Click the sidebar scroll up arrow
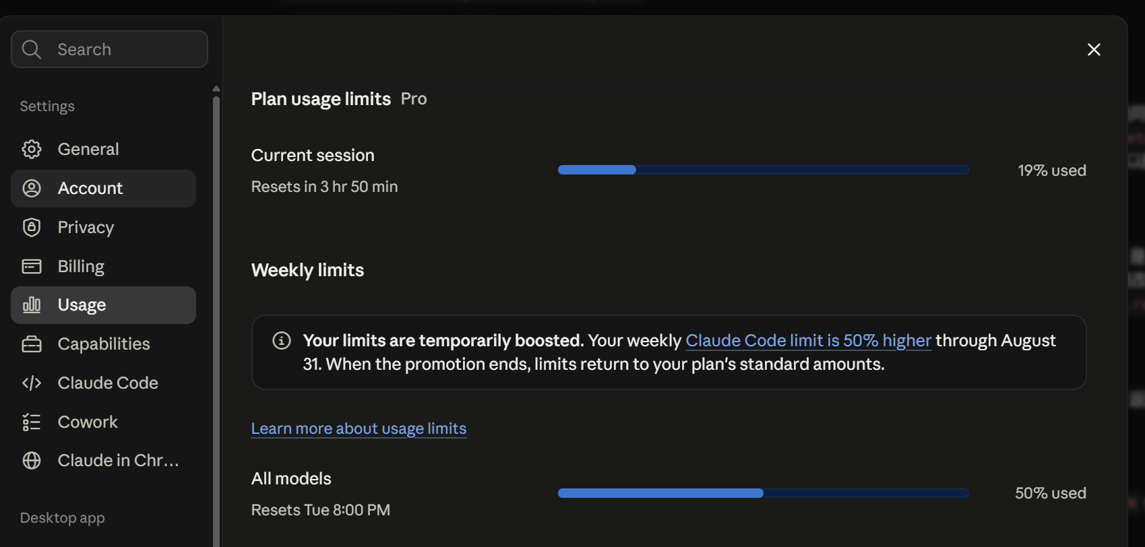This screenshot has height=547, width=1145. point(216,89)
